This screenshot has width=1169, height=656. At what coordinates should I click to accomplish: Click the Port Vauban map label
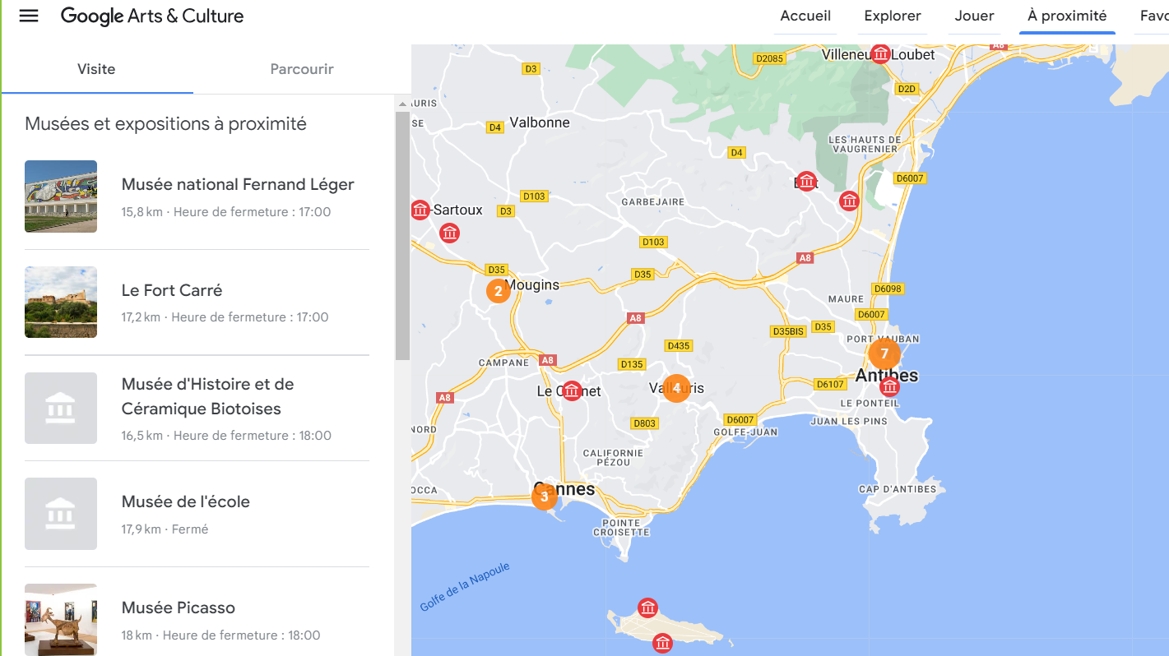coord(883,339)
